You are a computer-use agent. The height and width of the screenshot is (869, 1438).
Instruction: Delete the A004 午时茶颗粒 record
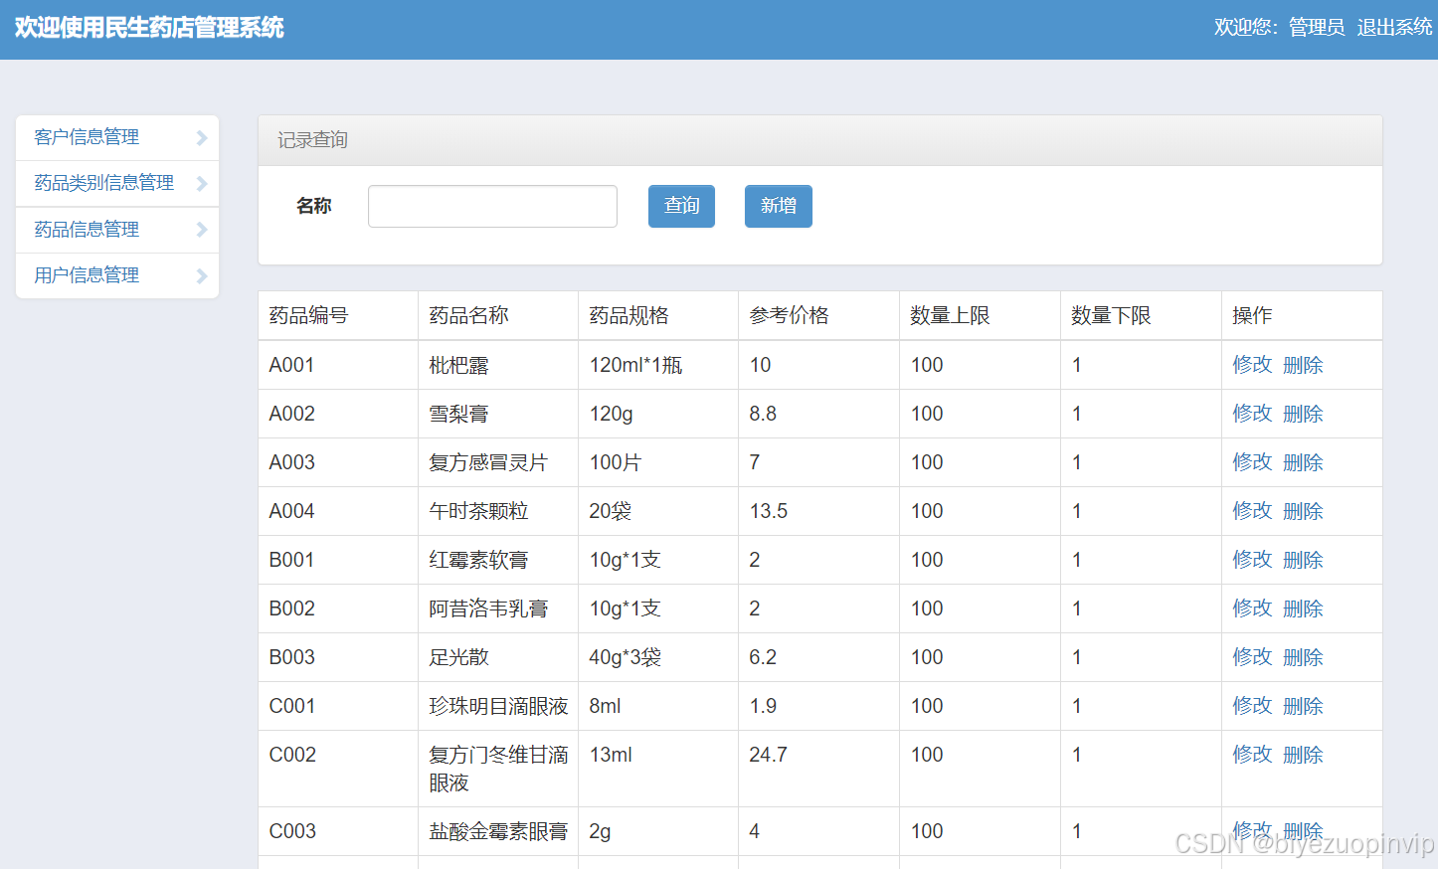pyautogui.click(x=1303, y=511)
